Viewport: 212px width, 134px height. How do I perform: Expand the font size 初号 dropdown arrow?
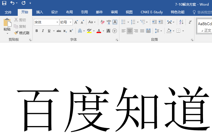[70, 22]
